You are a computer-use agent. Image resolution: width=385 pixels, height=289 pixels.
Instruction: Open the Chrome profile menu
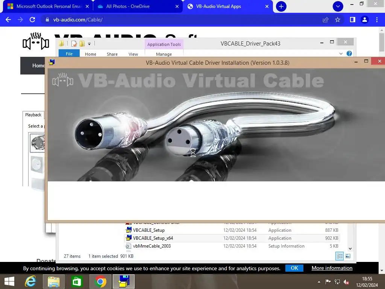pyautogui.click(x=365, y=20)
